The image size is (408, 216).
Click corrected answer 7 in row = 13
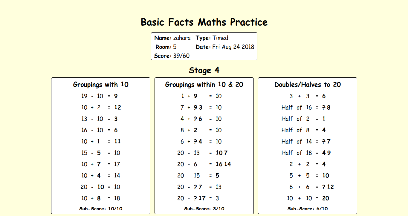pyautogui.click(x=200, y=187)
